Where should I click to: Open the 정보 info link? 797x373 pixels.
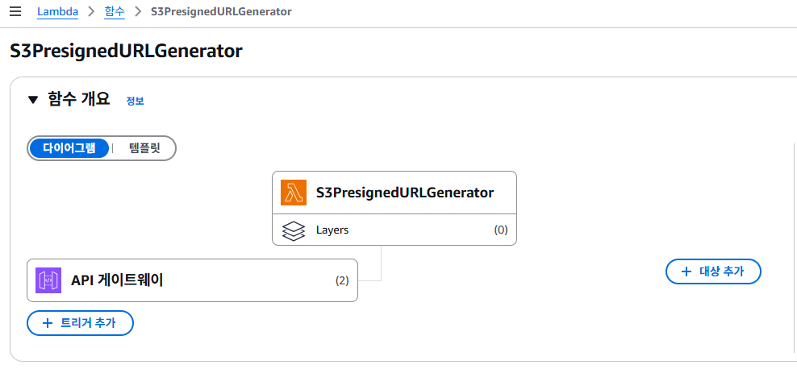coord(136,101)
